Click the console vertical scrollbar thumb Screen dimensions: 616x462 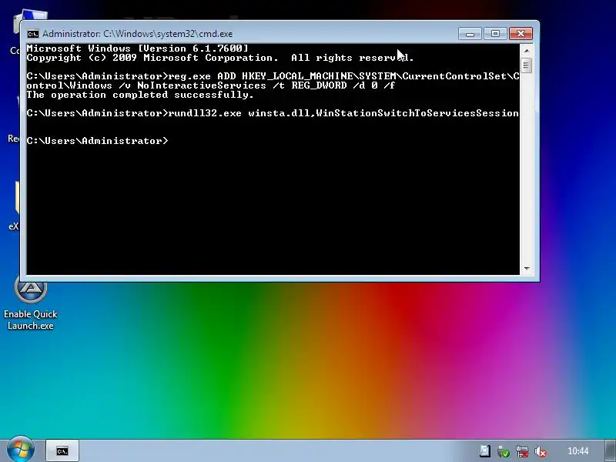527,65
